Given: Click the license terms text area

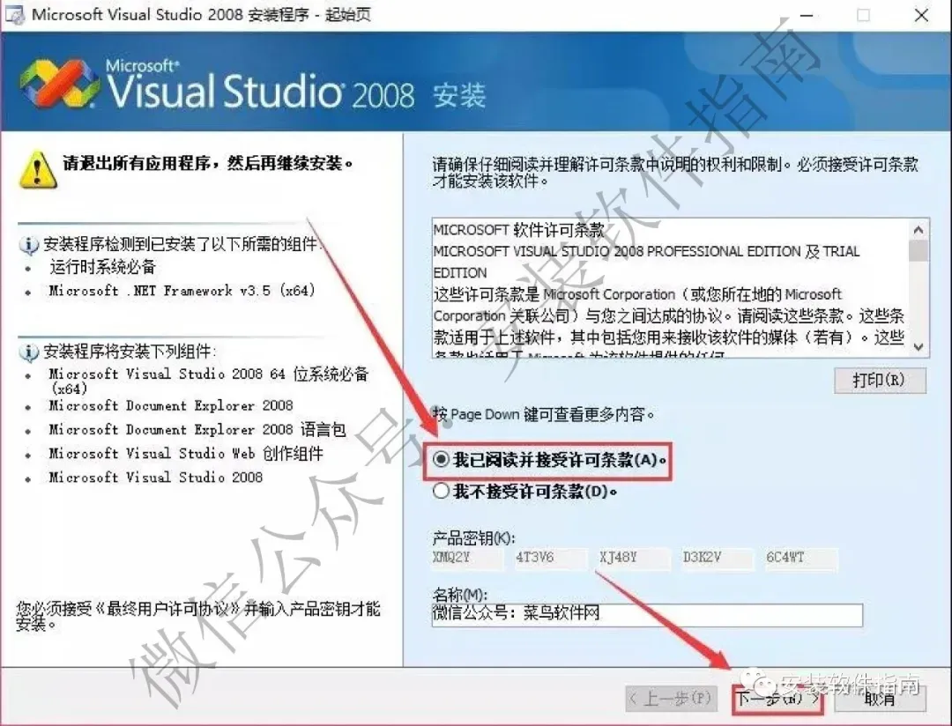Looking at the screenshot, I should tap(670, 288).
